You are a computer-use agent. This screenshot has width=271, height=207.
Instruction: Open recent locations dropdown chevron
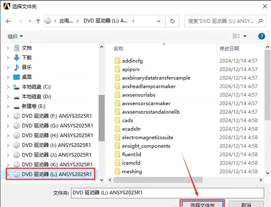(30, 21)
